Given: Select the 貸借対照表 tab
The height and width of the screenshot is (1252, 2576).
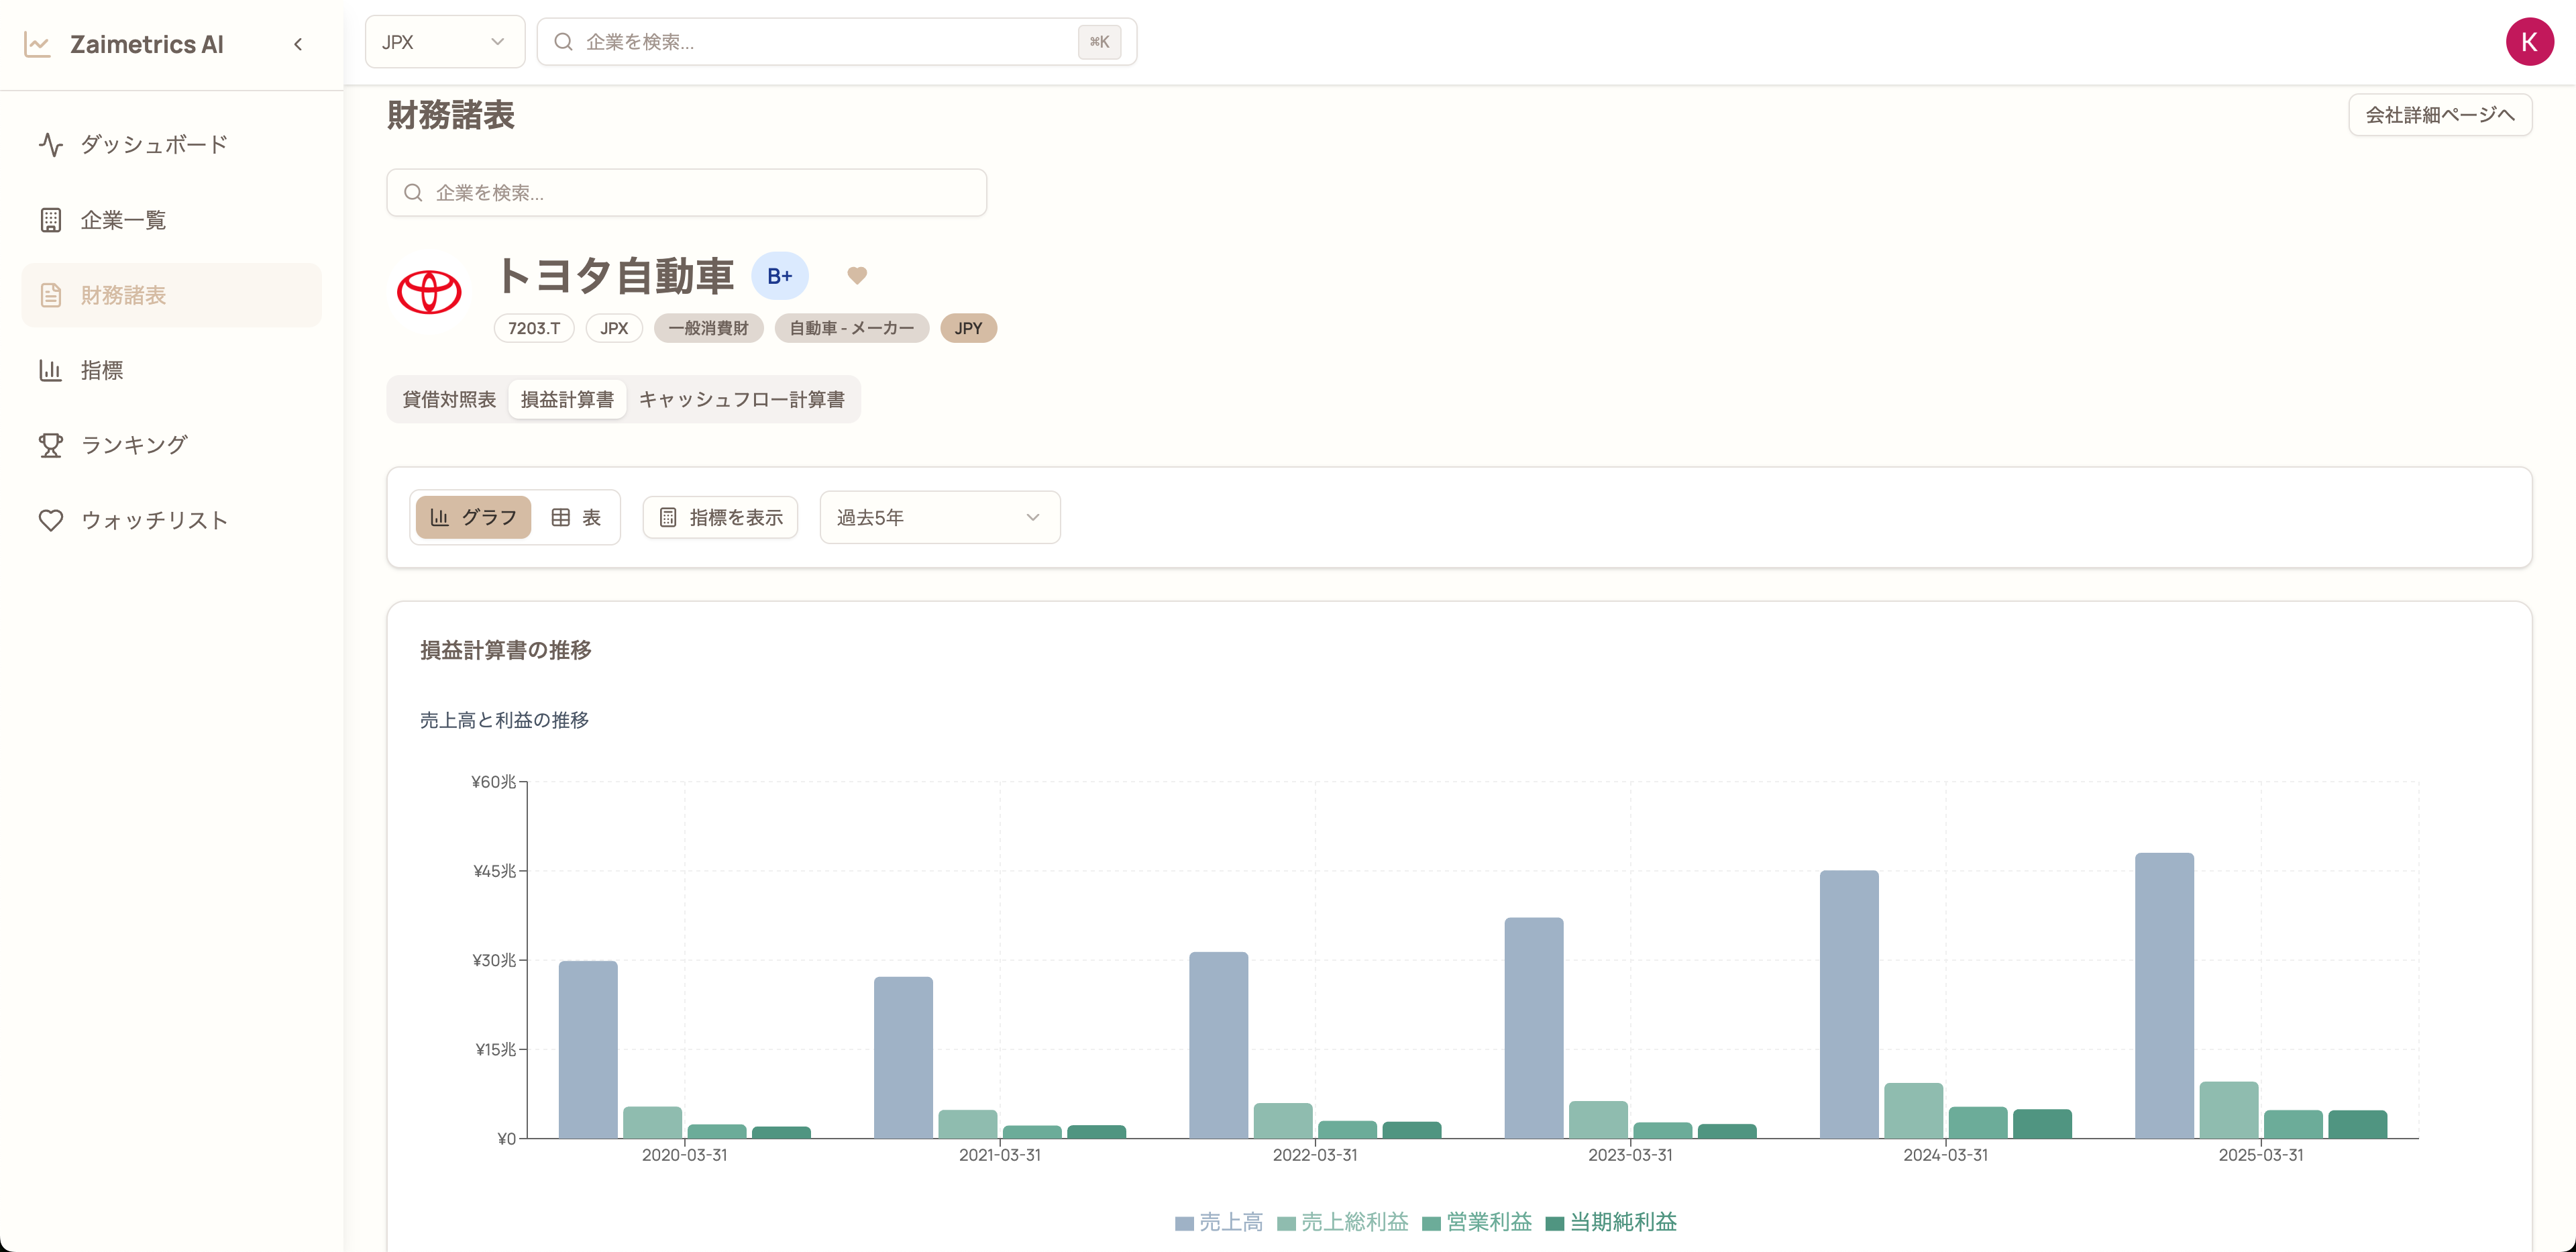Looking at the screenshot, I should tap(449, 400).
